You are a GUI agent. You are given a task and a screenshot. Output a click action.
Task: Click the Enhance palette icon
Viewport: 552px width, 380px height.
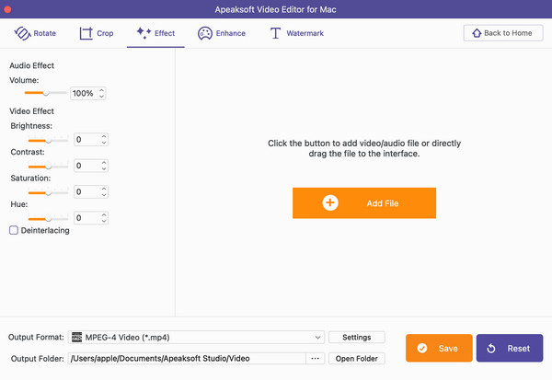pos(205,33)
